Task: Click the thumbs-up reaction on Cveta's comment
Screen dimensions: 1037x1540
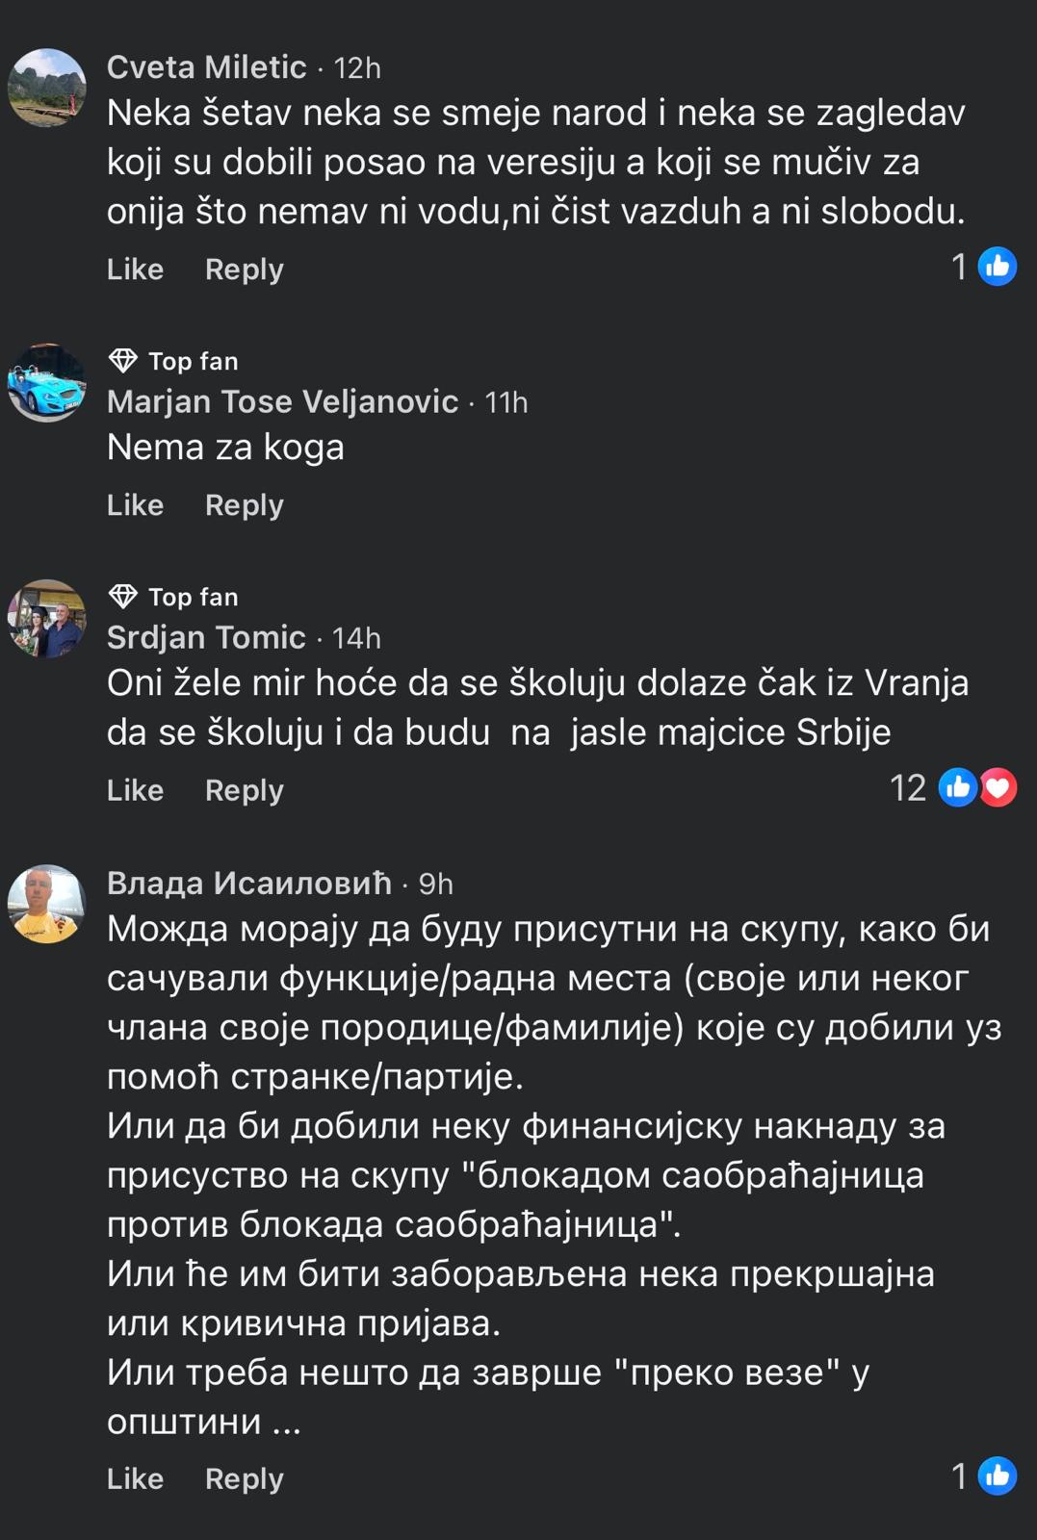Action: coord(997,267)
